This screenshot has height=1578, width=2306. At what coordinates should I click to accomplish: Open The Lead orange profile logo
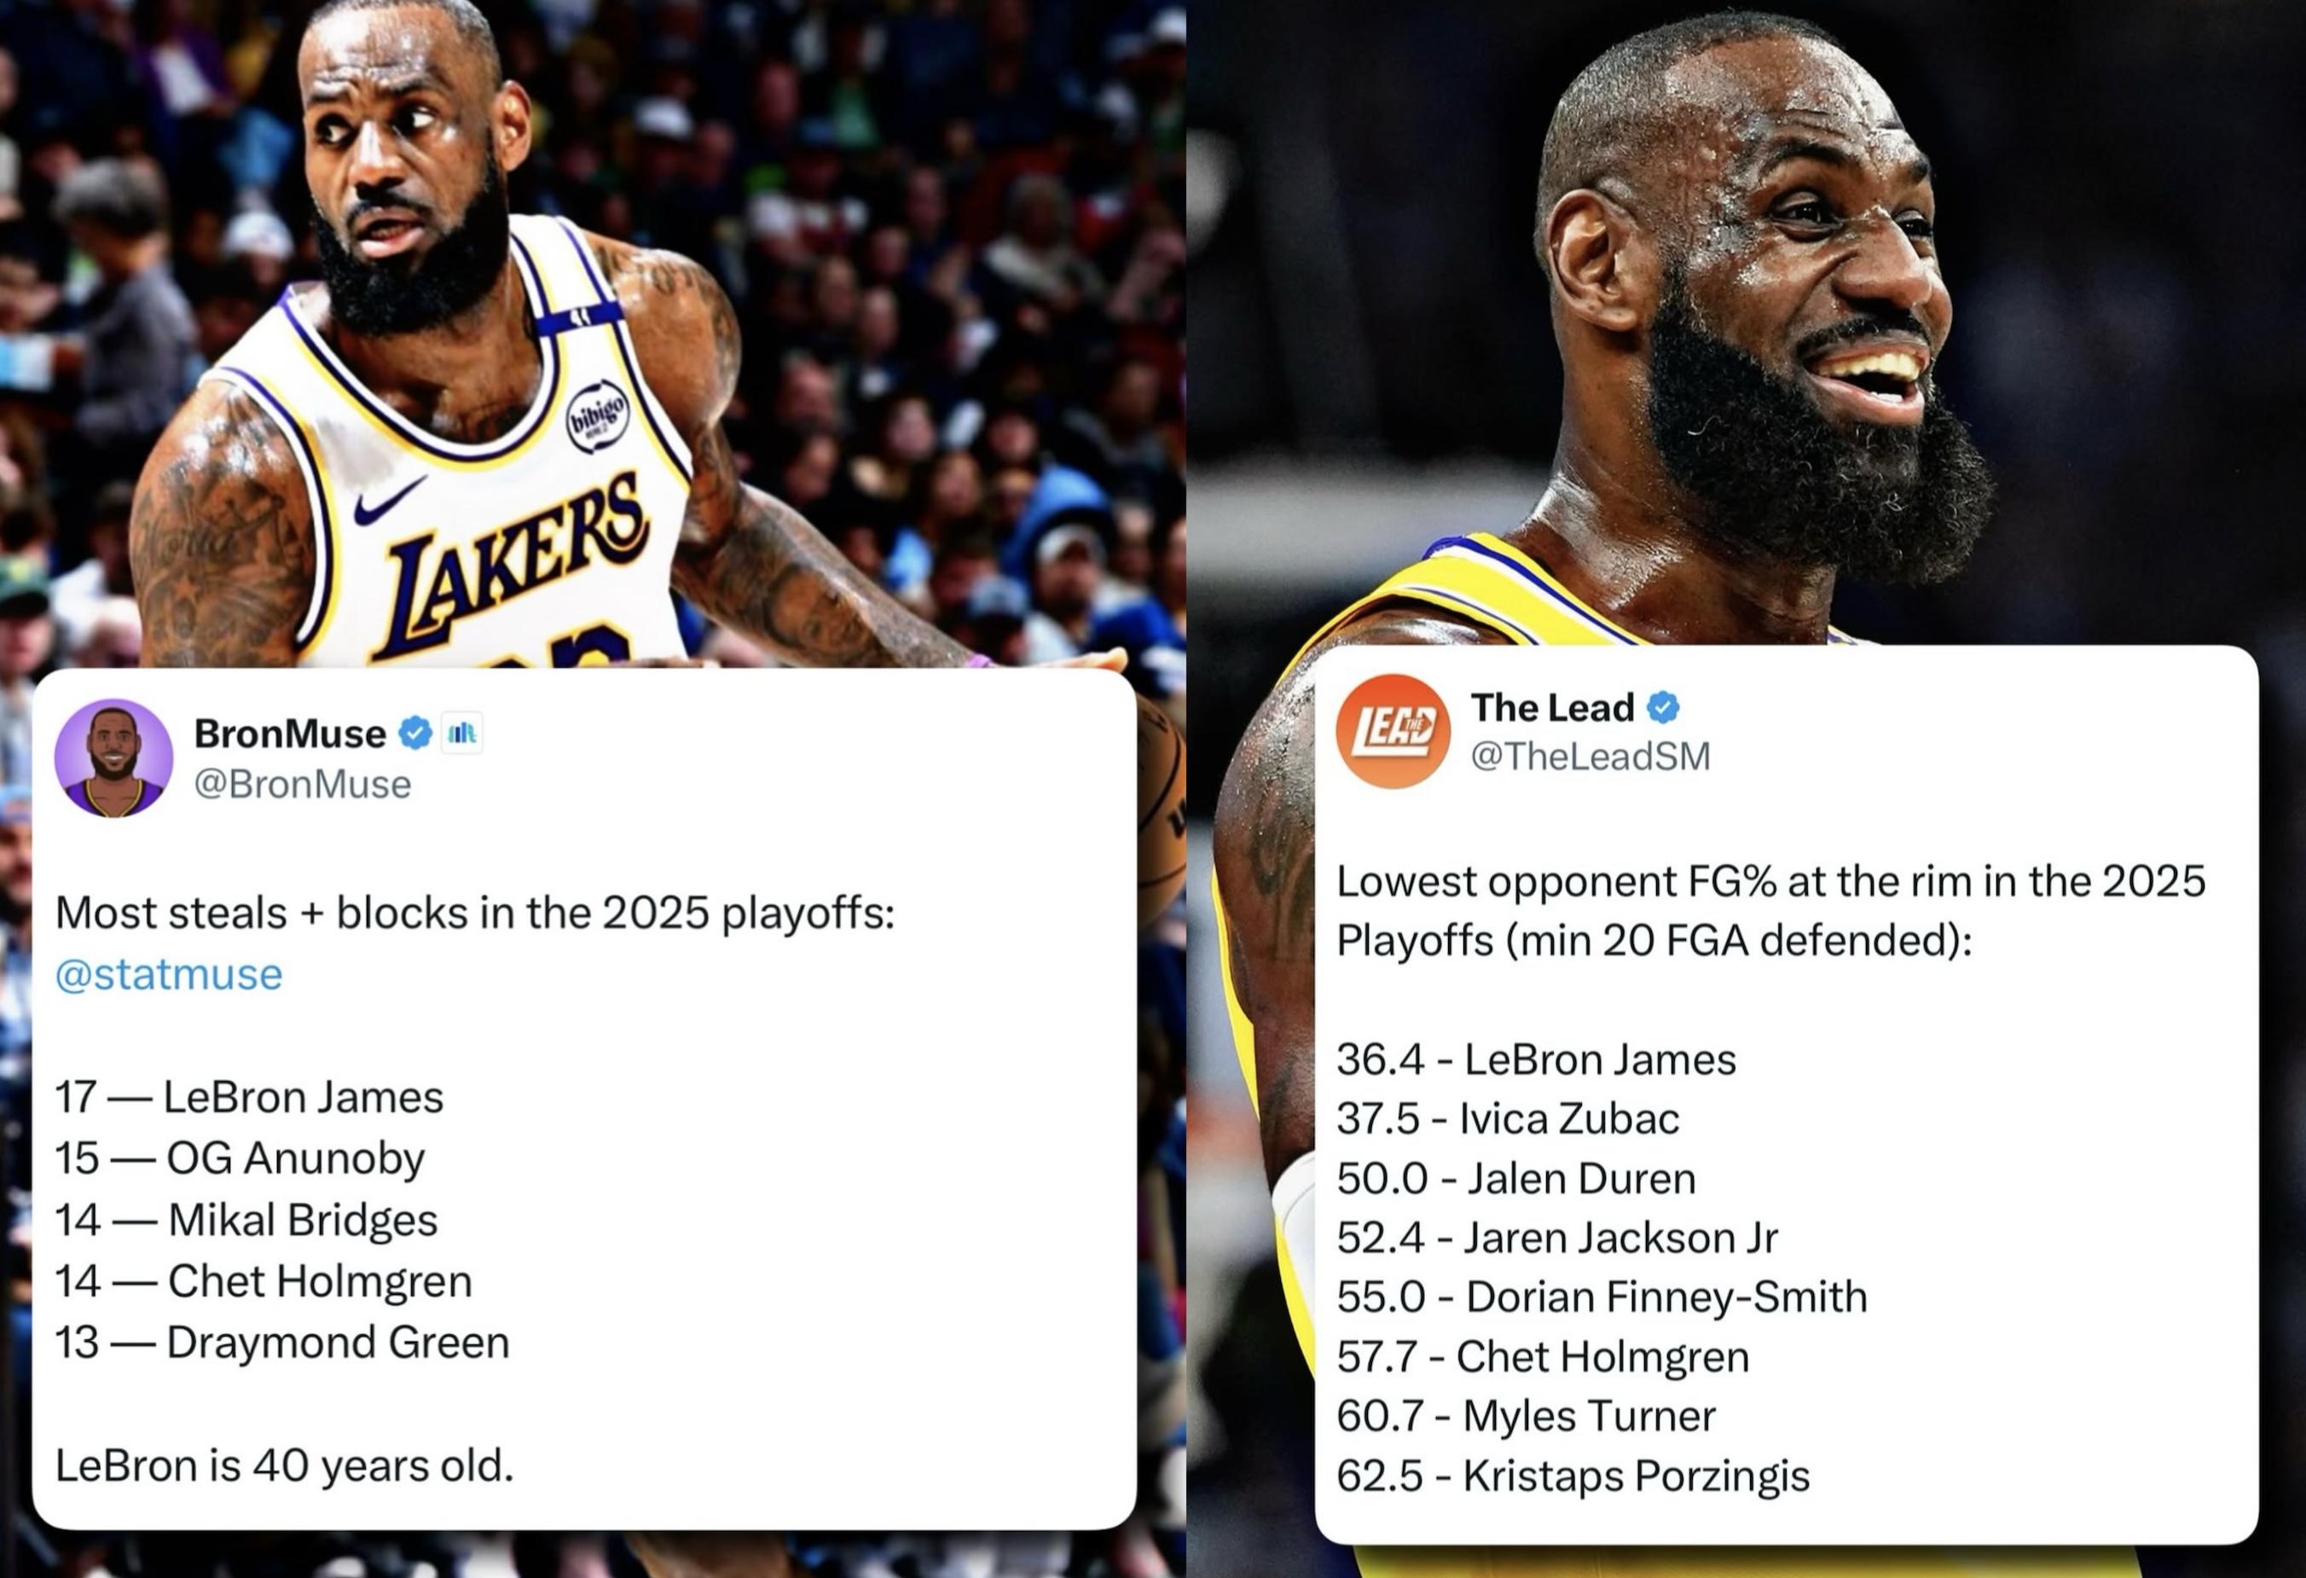click(x=1392, y=732)
